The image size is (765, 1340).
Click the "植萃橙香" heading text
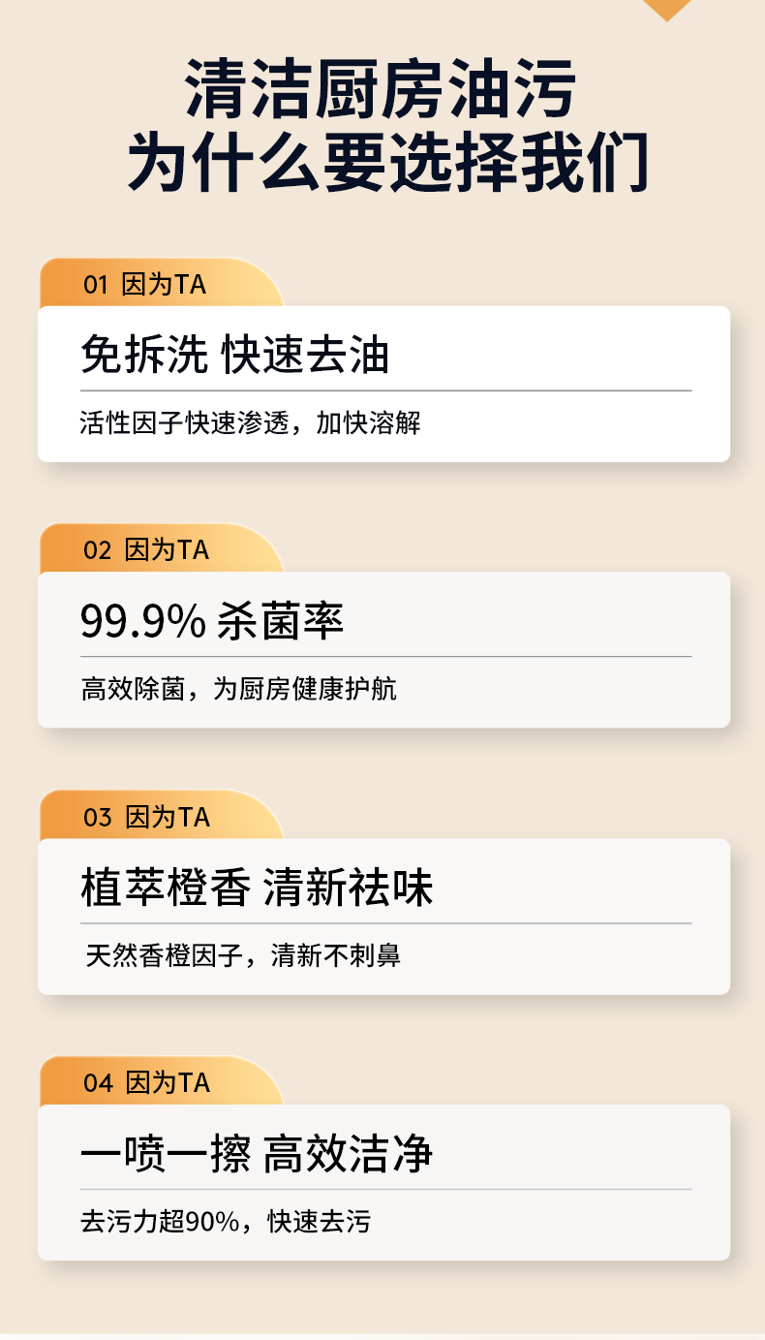pos(165,888)
